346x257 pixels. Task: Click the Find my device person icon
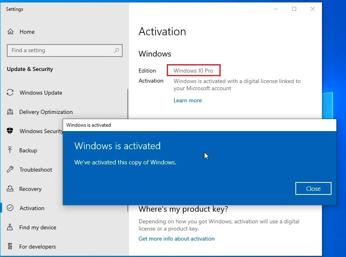click(x=10, y=227)
